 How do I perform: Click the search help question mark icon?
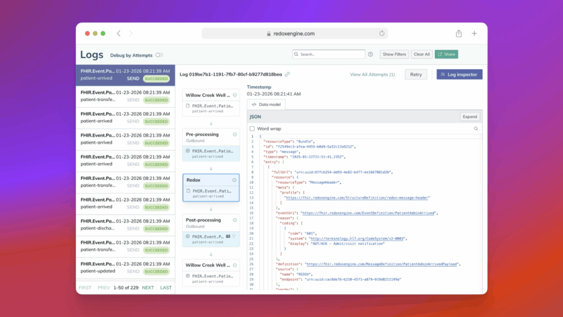370,54
